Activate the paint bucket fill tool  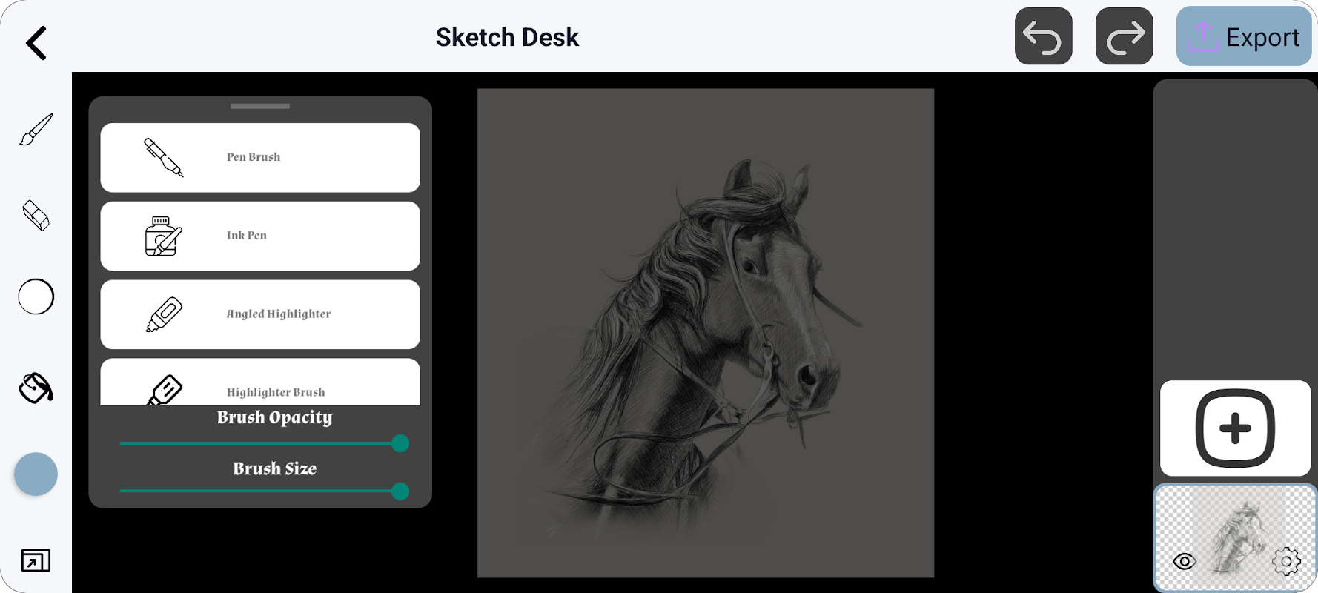click(x=36, y=388)
